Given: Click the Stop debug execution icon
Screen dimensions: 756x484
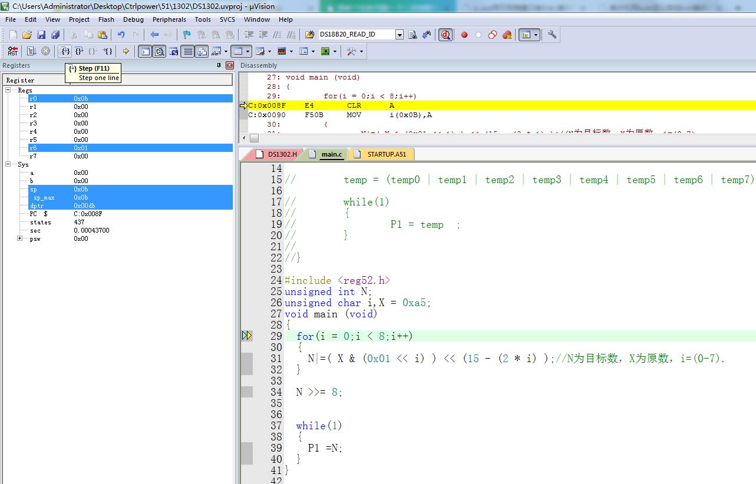Looking at the screenshot, I should [45, 51].
